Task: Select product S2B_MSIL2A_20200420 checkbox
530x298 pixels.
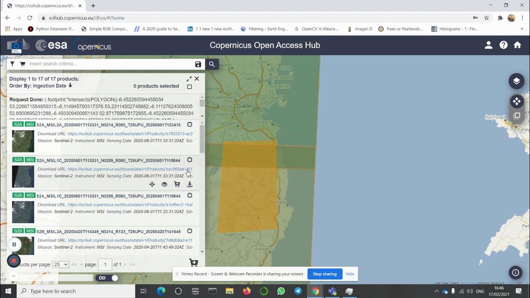Action: tap(190, 231)
